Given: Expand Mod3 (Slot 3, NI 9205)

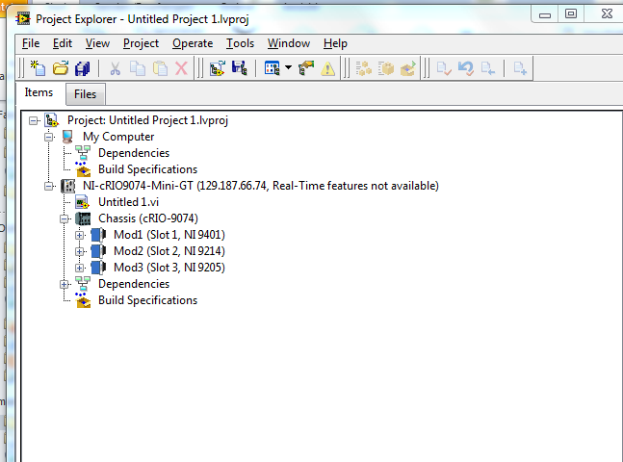Looking at the screenshot, I should pos(80,268).
